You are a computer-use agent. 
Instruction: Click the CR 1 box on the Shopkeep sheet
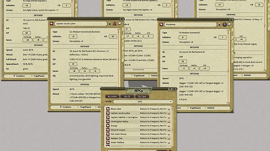coord(223,37)
